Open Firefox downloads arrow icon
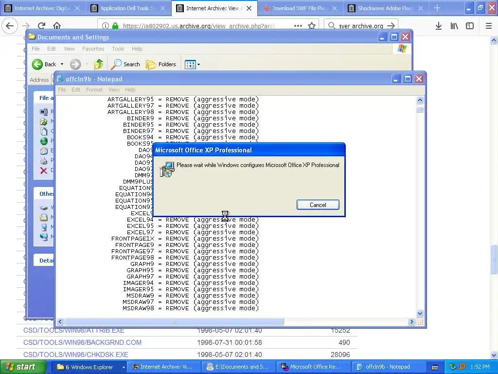 coord(439,26)
